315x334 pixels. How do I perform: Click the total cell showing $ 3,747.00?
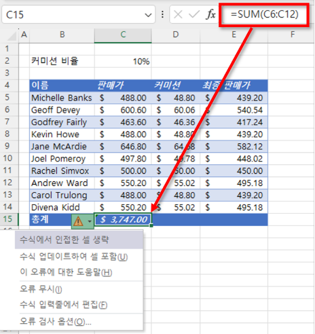click(124, 219)
